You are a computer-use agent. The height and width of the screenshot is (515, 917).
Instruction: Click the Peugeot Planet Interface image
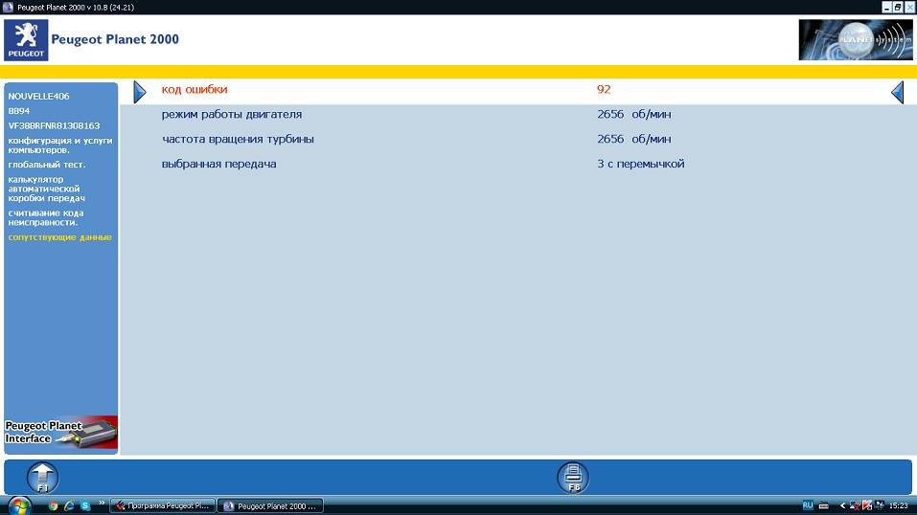(x=61, y=433)
